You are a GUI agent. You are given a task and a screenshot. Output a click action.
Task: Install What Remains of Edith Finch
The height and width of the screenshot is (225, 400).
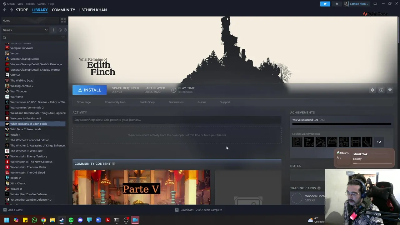pyautogui.click(x=89, y=90)
